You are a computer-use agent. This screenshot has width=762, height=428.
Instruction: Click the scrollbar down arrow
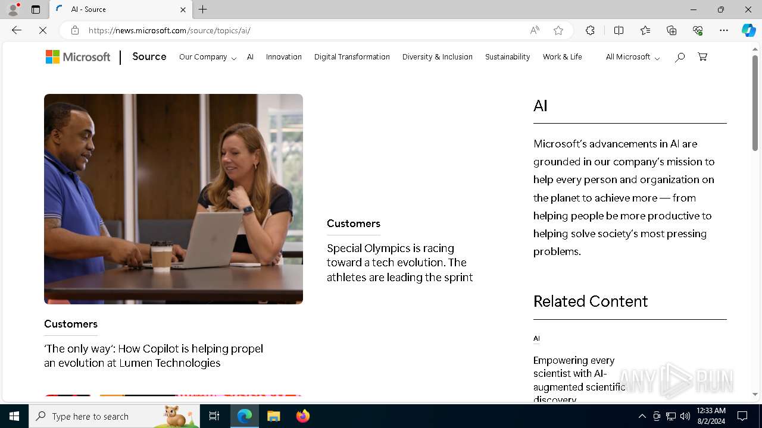click(x=755, y=395)
